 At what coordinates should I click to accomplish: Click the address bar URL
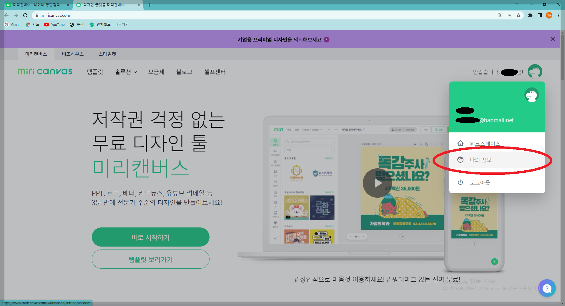pos(56,15)
